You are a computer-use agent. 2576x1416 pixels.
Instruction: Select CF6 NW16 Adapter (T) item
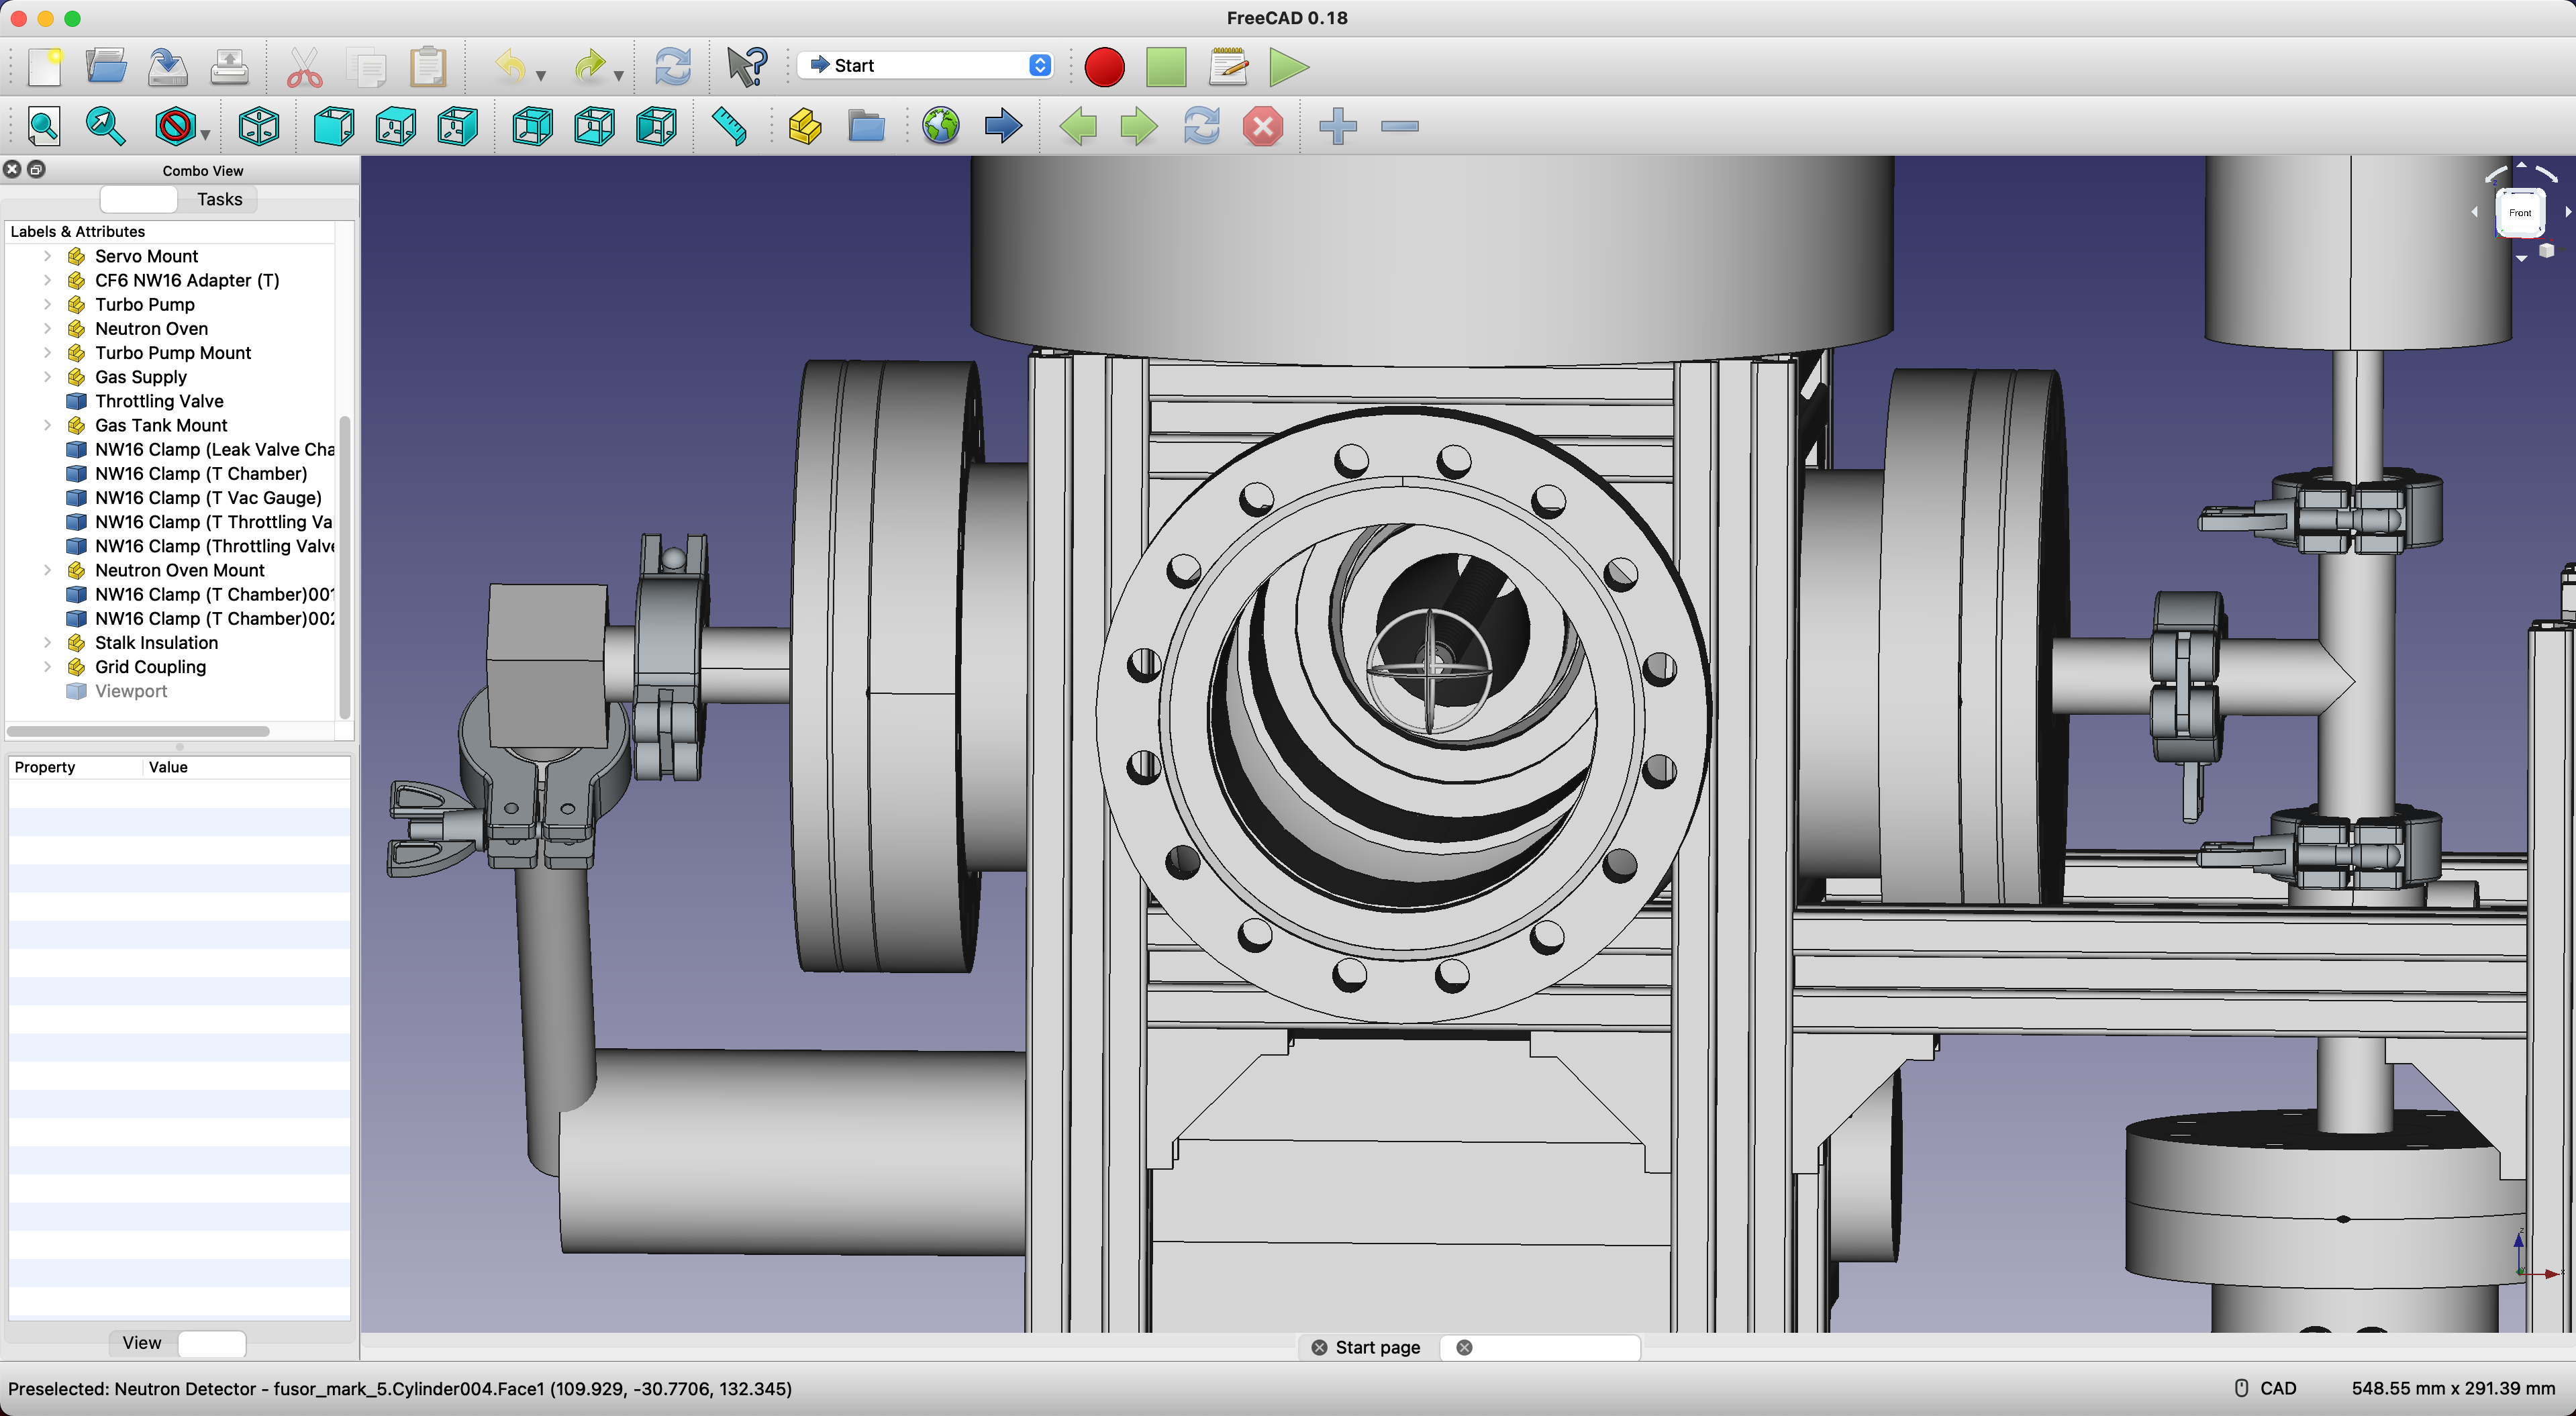[x=187, y=280]
